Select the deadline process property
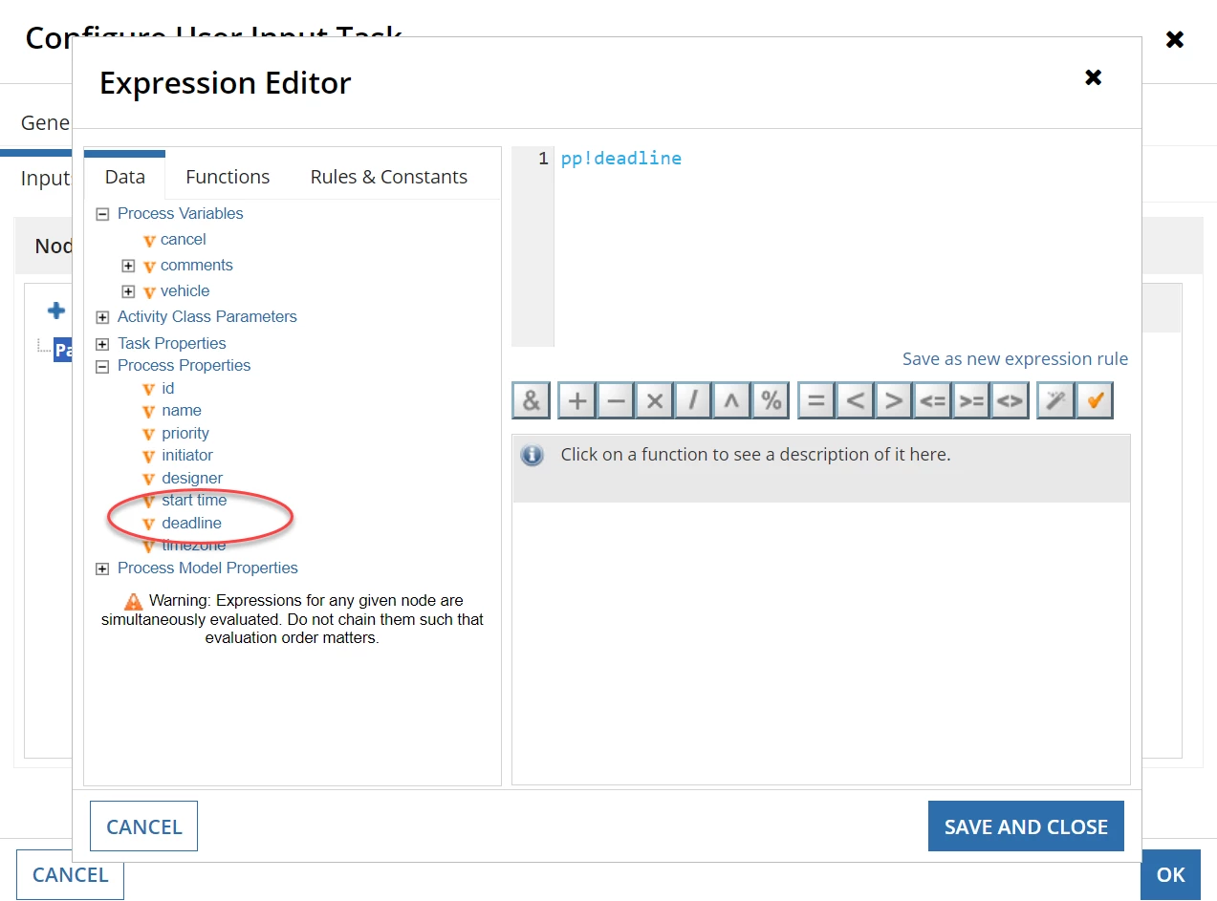 click(191, 524)
